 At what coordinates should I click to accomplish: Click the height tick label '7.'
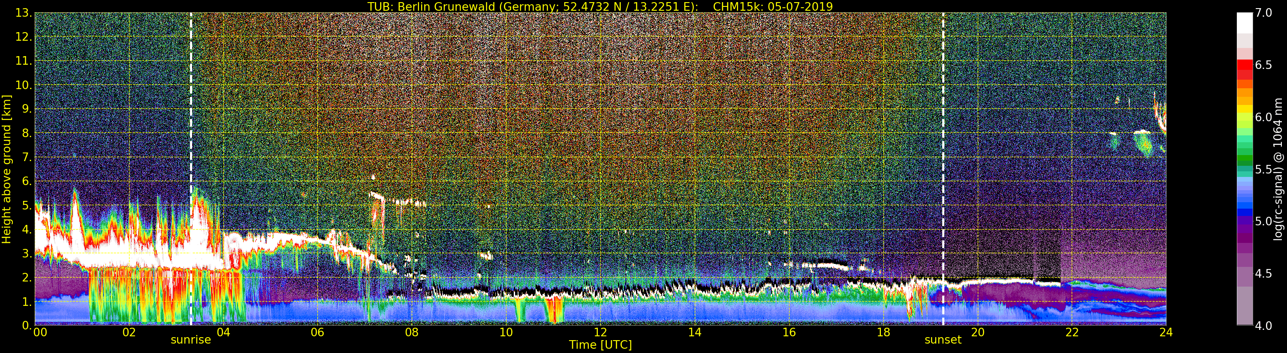pyautogui.click(x=27, y=157)
